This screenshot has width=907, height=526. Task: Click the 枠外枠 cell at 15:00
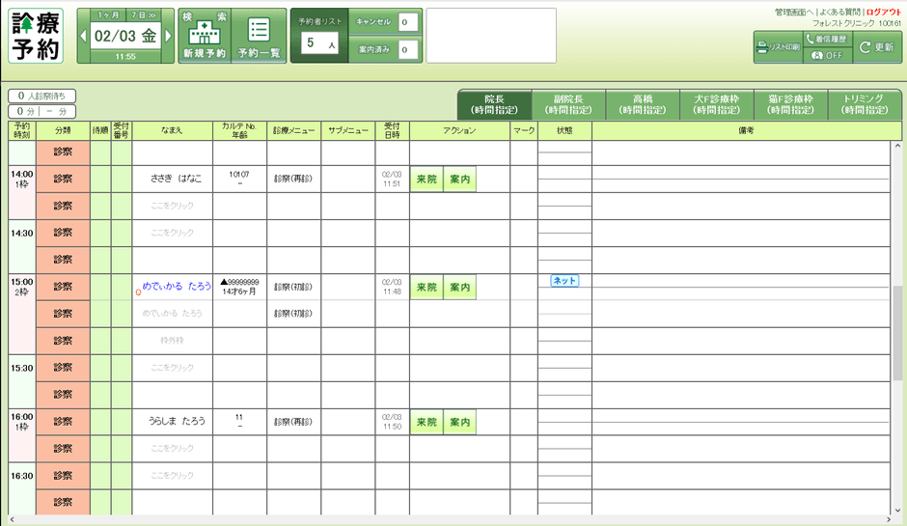pos(173,341)
